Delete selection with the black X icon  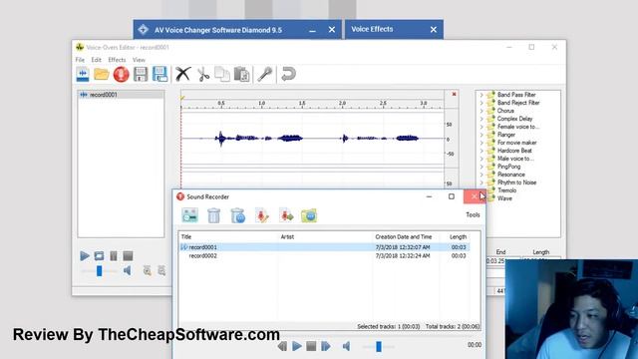point(182,74)
